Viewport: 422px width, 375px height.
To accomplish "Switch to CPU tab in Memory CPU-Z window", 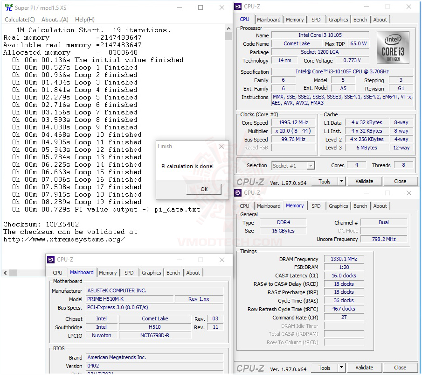I will click(244, 206).
